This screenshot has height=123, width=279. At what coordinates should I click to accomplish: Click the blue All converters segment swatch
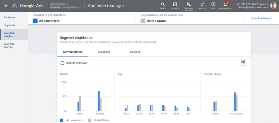point(35,21)
